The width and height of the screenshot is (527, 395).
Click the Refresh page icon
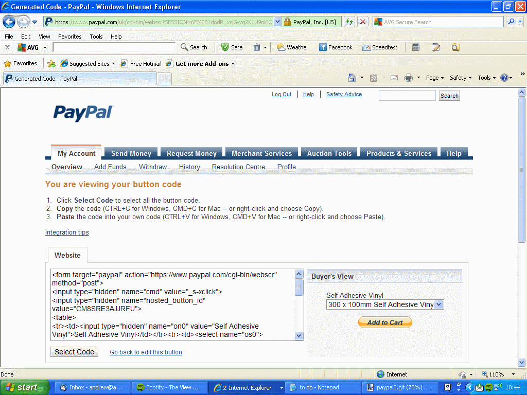349,22
